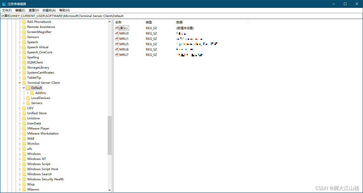363x193 pixels.
Task: Click the VMware Workstation folder icon
Action: [x=24, y=134]
